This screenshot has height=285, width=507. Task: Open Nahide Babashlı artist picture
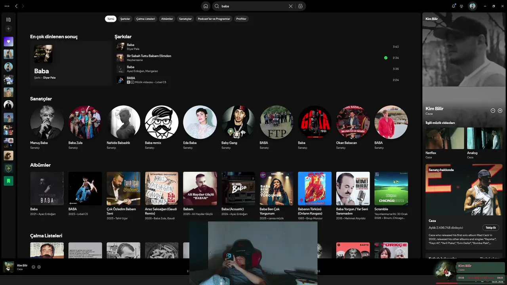coord(124,122)
